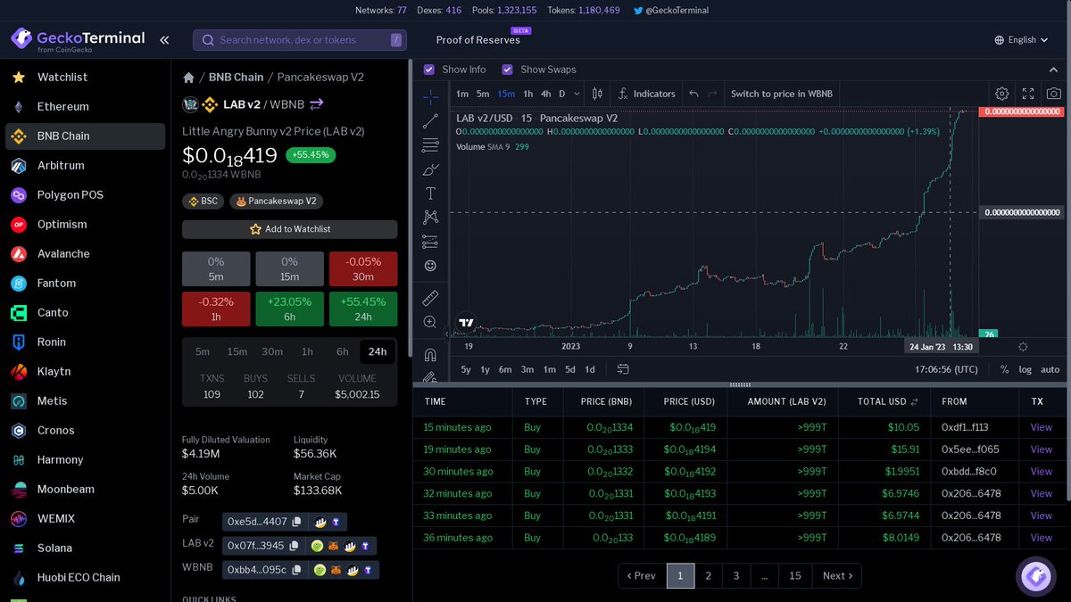Open Proof of Reserves link
Viewport: 1071px width, 602px height.
click(478, 40)
